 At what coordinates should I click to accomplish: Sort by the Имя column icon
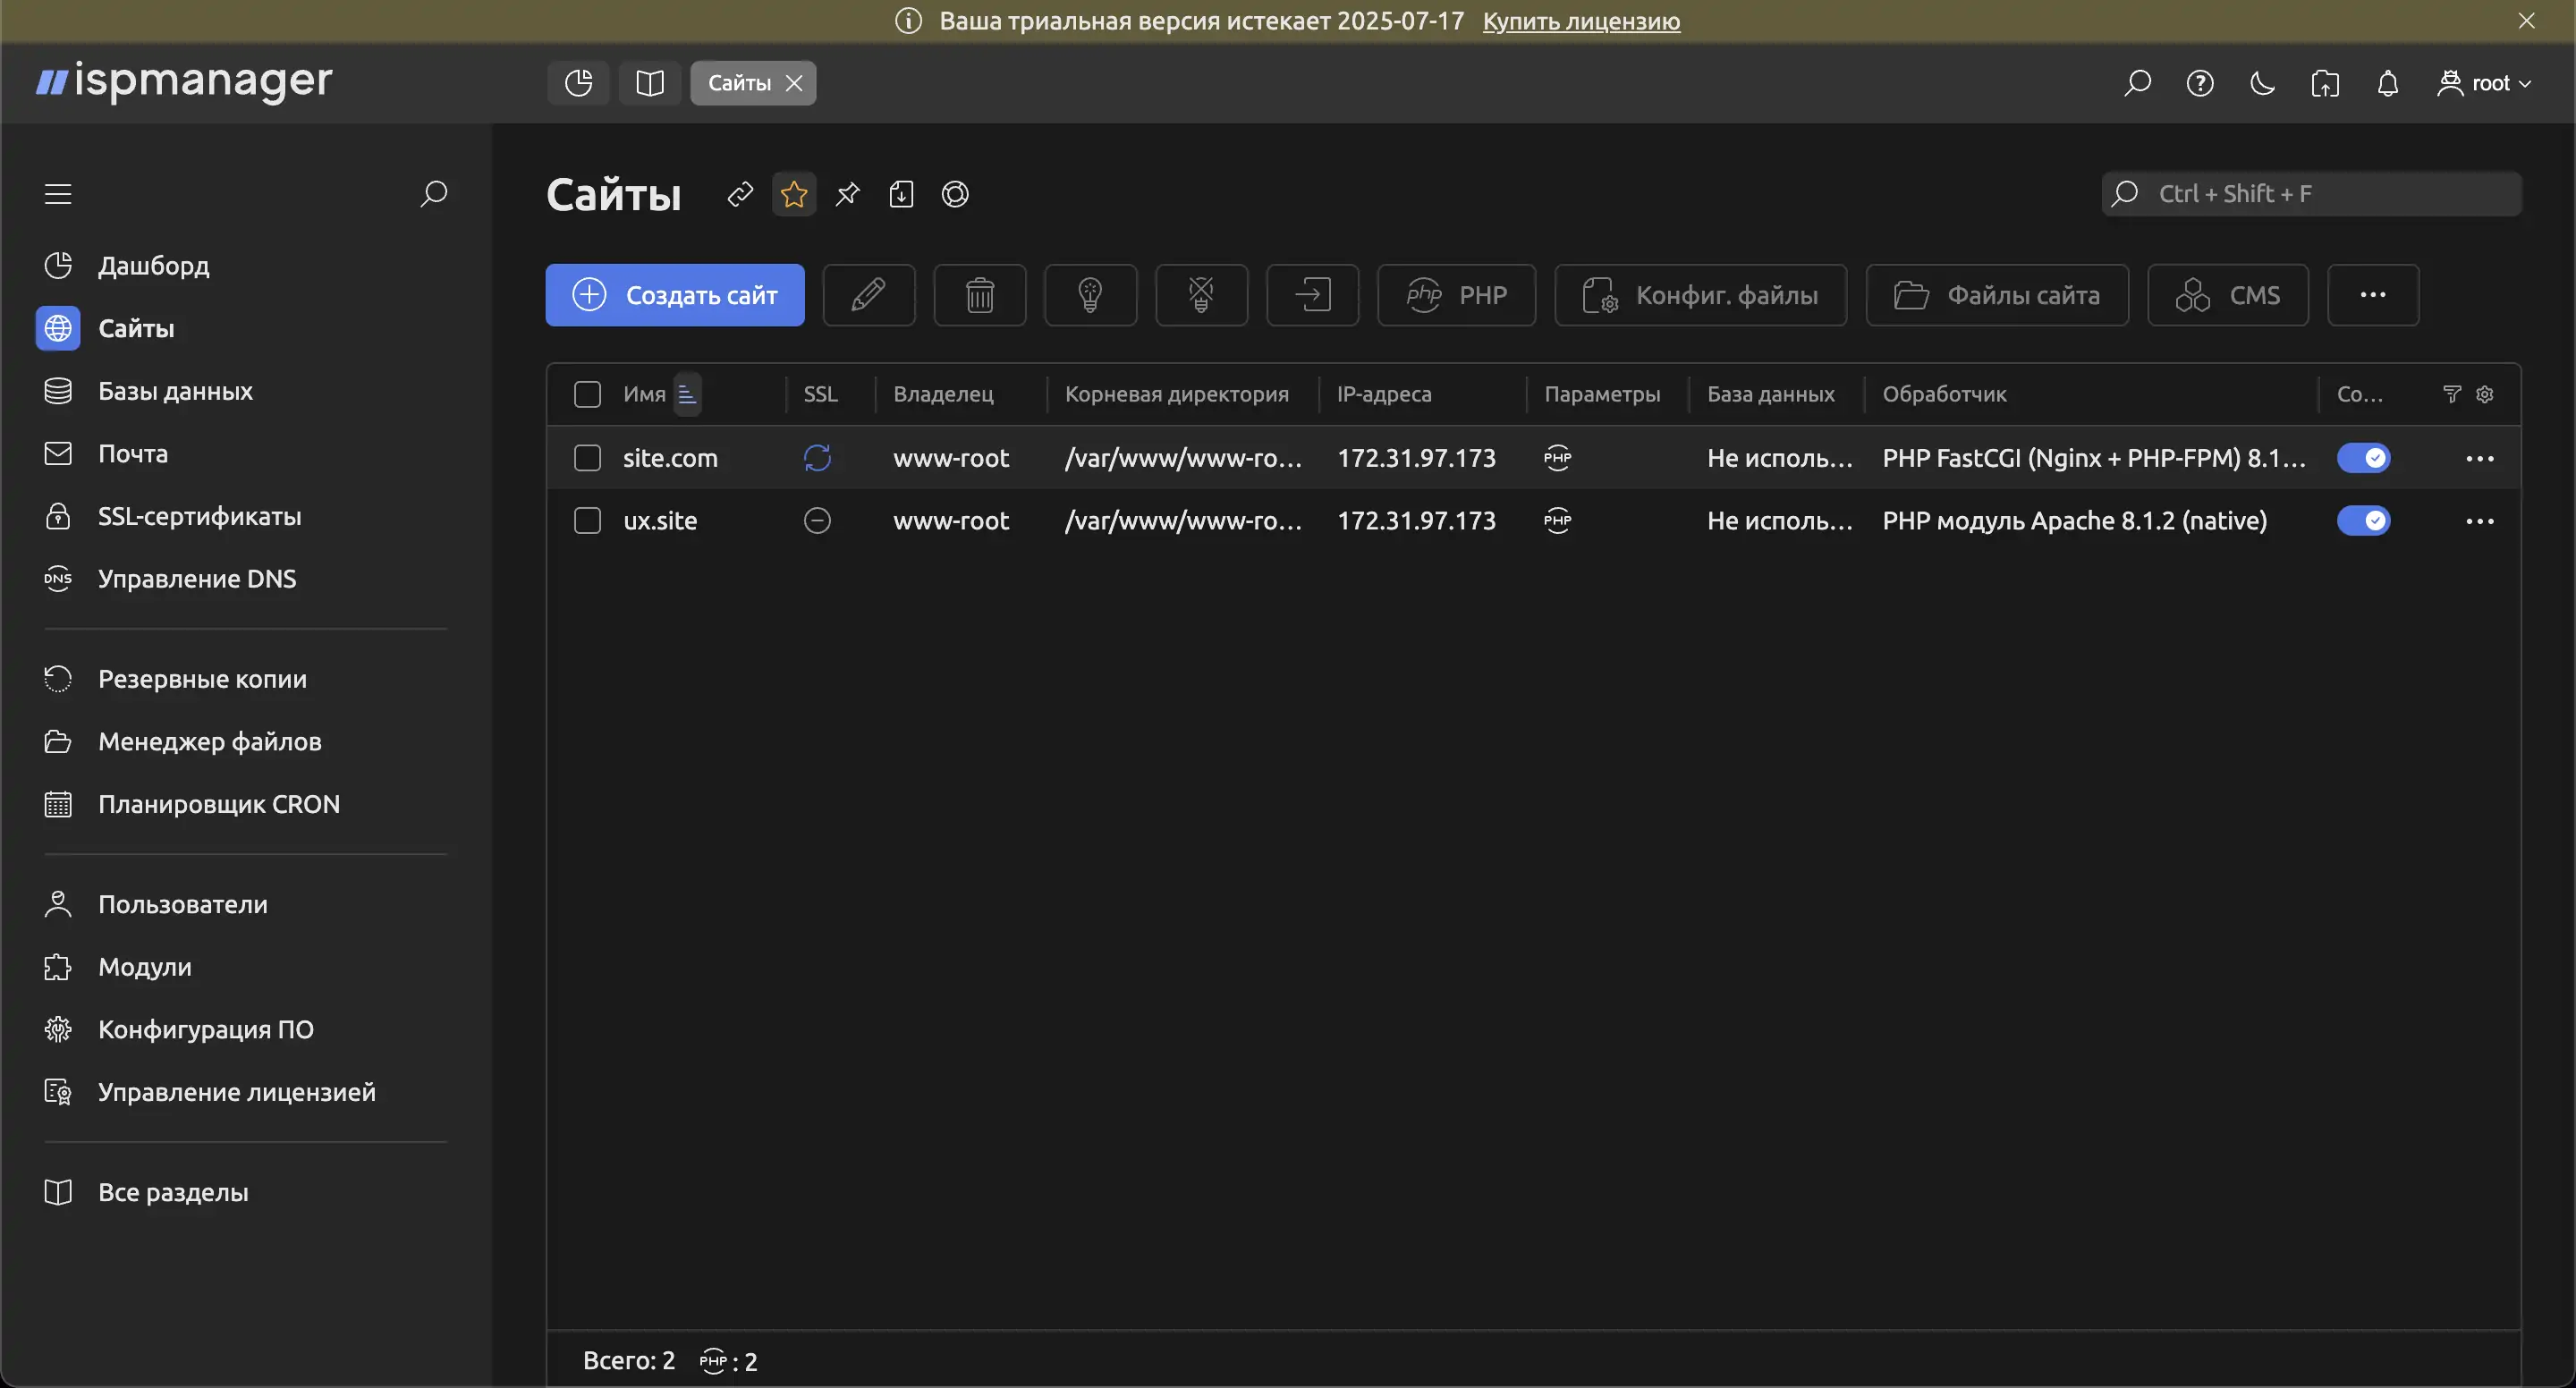pos(686,394)
